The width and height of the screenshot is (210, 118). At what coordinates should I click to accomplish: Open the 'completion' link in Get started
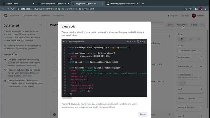tap(9, 37)
